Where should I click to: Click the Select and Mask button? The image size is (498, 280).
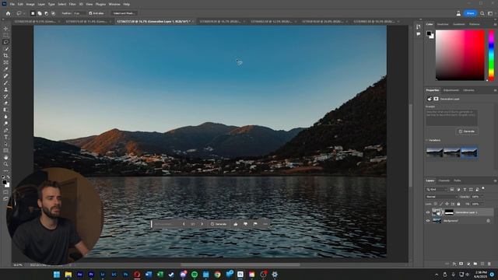(x=124, y=13)
